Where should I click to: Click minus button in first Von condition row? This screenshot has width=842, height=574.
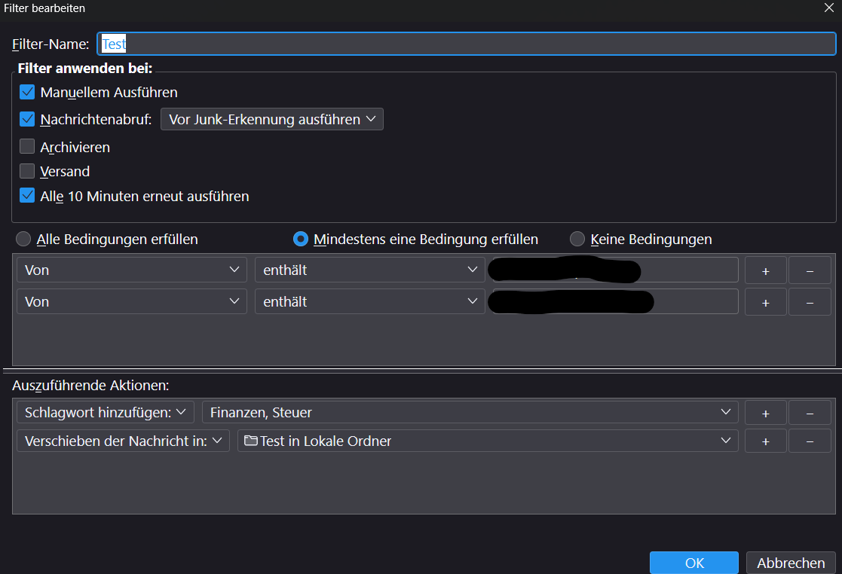[810, 270]
